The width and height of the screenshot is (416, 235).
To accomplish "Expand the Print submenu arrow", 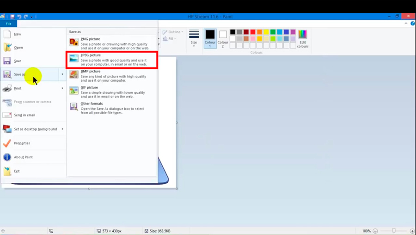I will pos(62,88).
